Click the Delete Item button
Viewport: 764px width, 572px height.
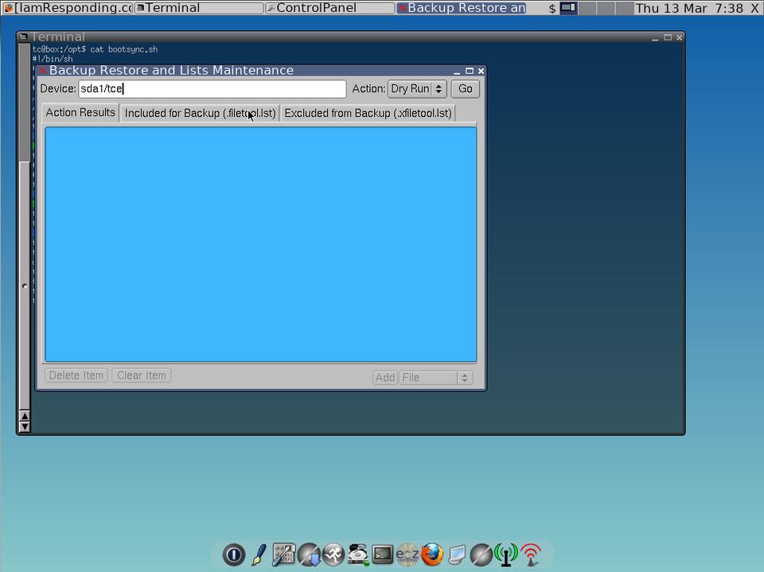point(76,375)
